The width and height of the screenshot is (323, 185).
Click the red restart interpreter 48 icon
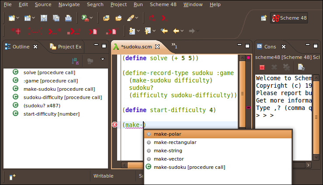pos(153,18)
